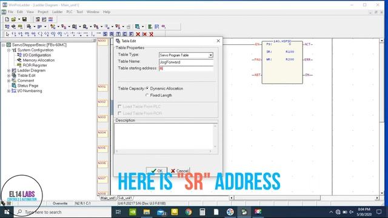The height and width of the screenshot is (218, 388).
Task: Open the View menu
Action: coord(30,12)
